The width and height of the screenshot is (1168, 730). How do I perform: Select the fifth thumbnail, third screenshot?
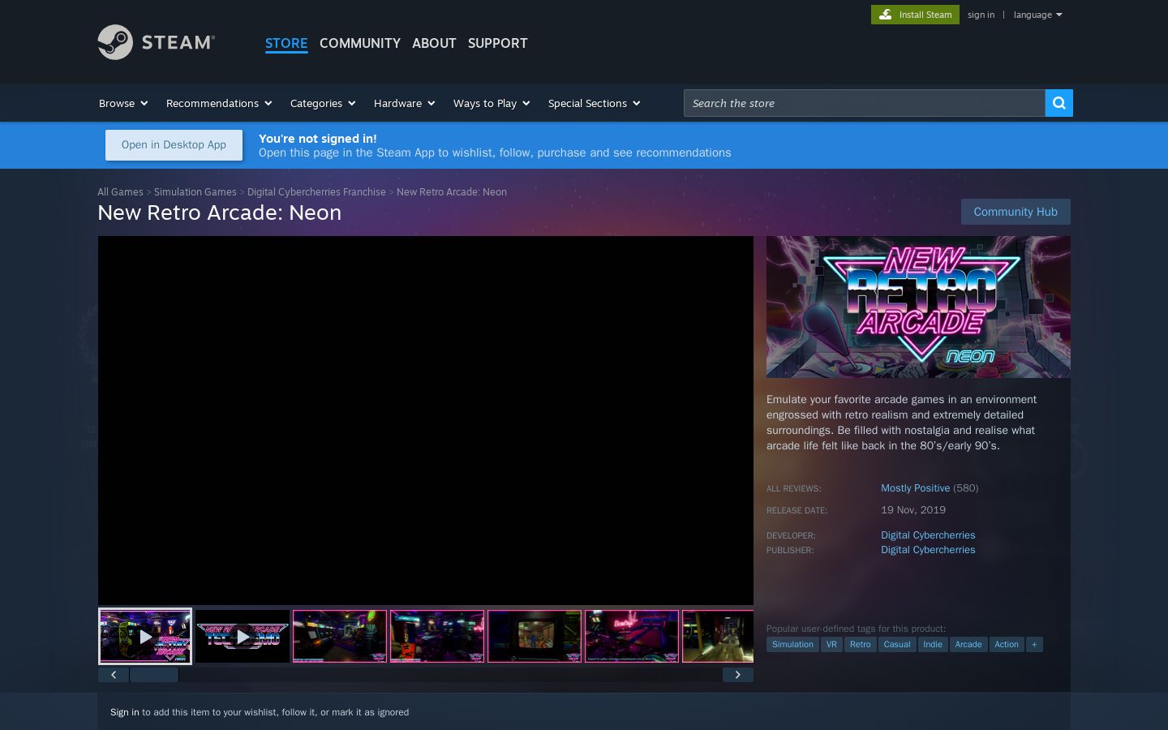point(535,637)
